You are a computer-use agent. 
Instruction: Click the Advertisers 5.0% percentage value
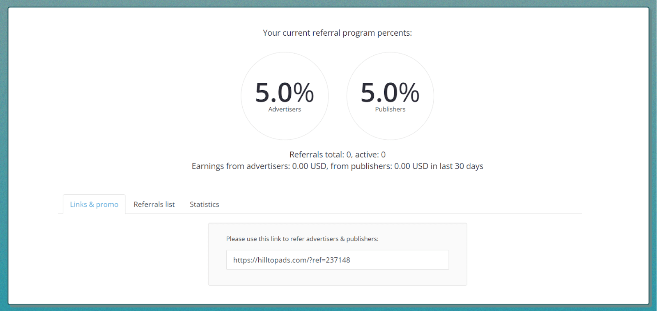click(285, 93)
